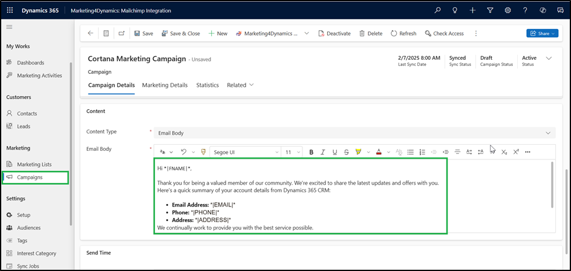
Task: Expand the undo options arrow
Action: click(194, 152)
